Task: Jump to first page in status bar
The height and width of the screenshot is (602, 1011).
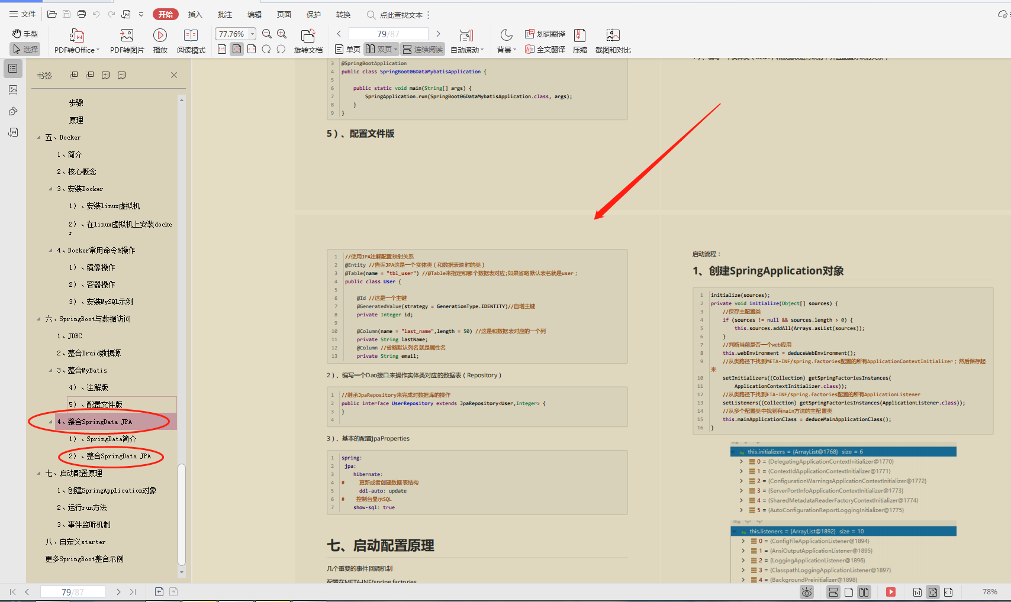Action: tap(12, 592)
